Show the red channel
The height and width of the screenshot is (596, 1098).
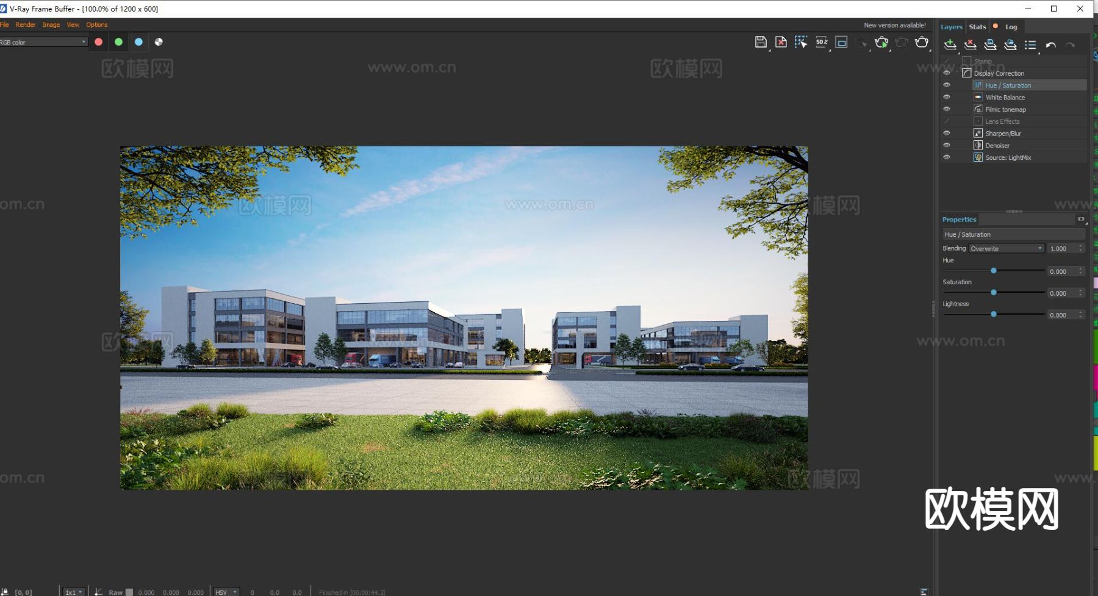click(99, 42)
